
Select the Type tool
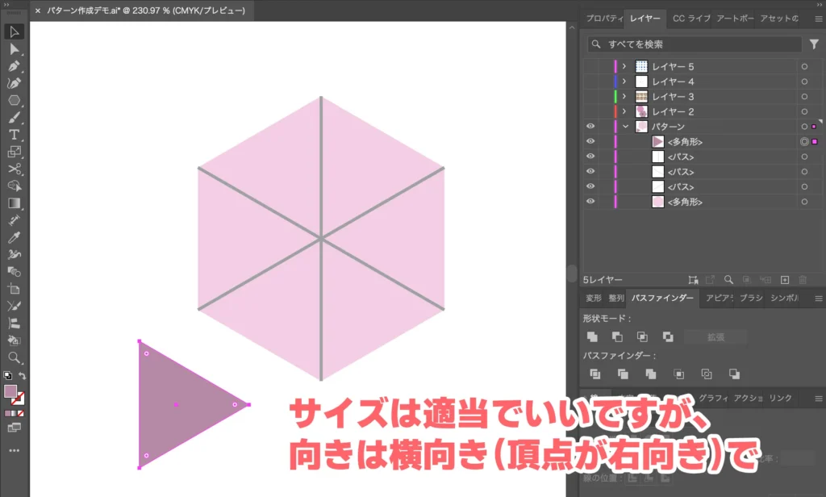coord(14,132)
